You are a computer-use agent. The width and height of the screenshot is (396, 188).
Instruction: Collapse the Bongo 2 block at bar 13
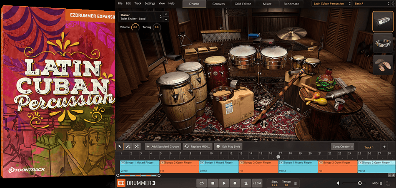242,163
